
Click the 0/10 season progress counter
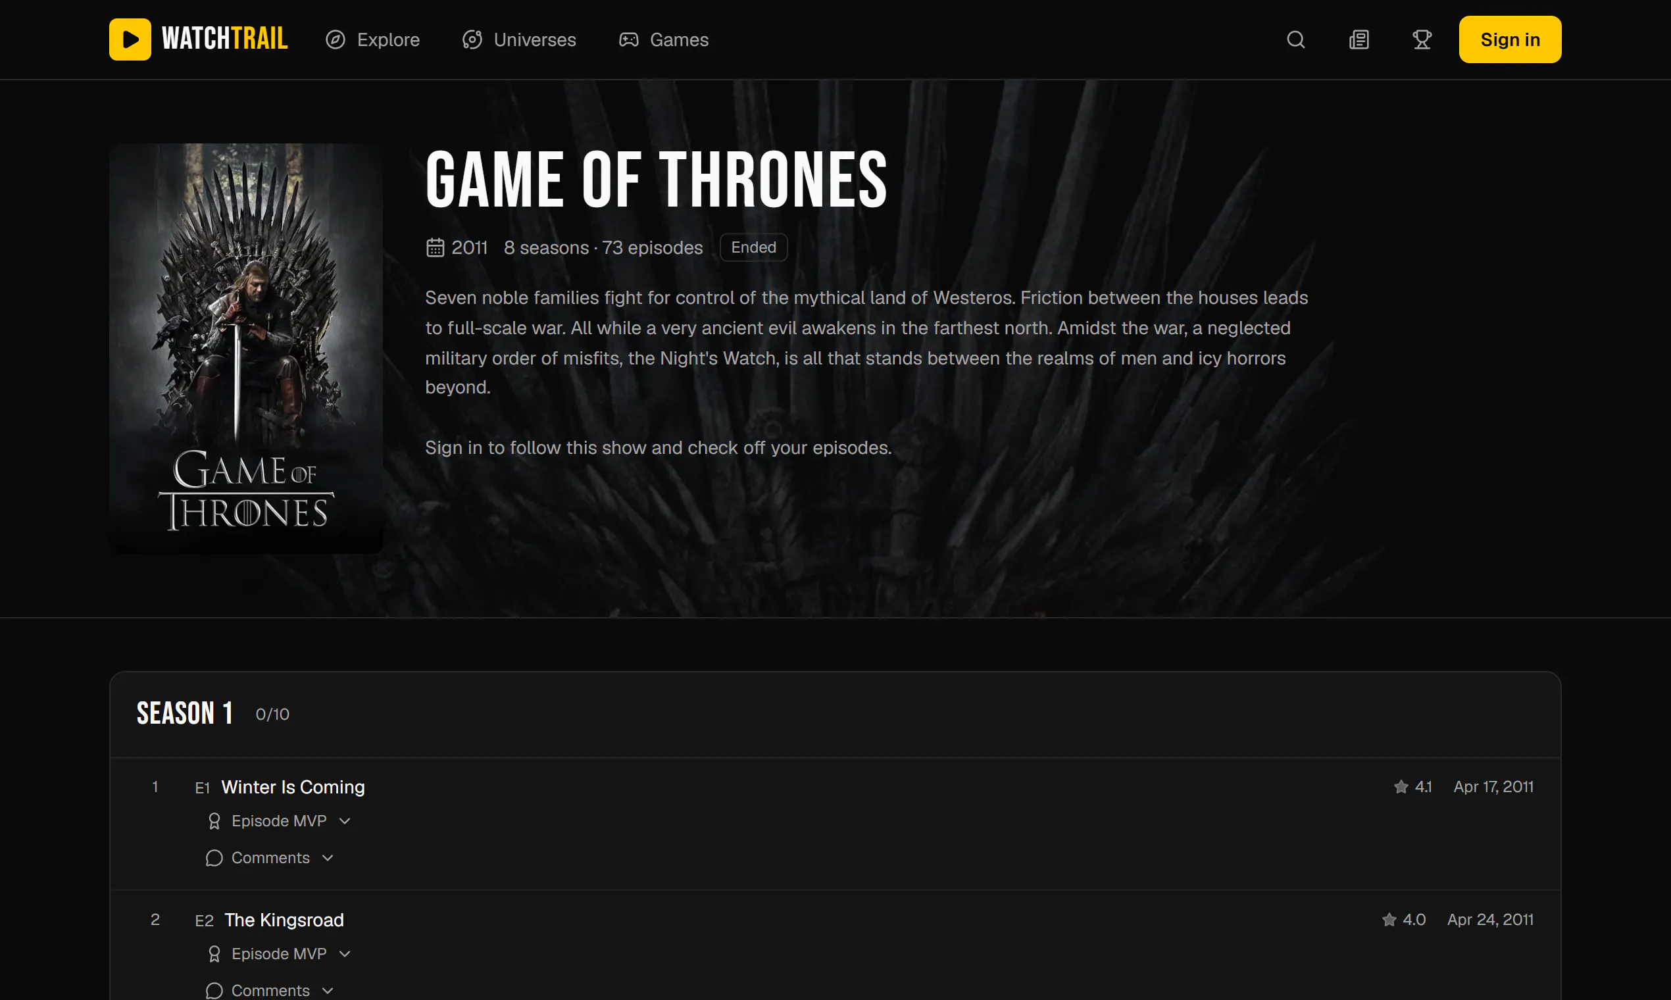pyautogui.click(x=272, y=714)
